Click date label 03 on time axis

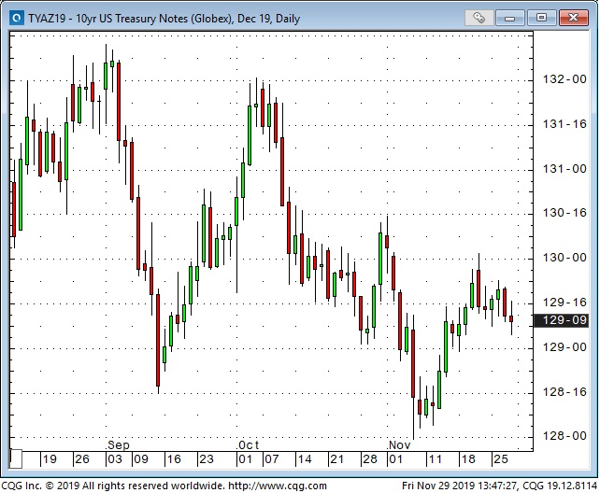(115, 459)
